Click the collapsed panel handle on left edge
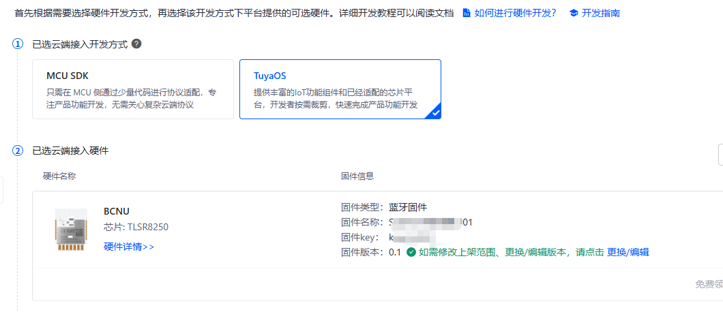 [1, 189]
